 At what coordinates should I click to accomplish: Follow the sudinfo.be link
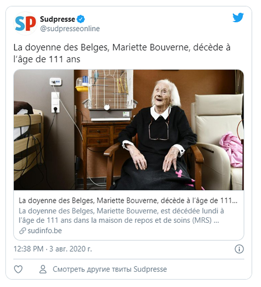click(x=45, y=231)
